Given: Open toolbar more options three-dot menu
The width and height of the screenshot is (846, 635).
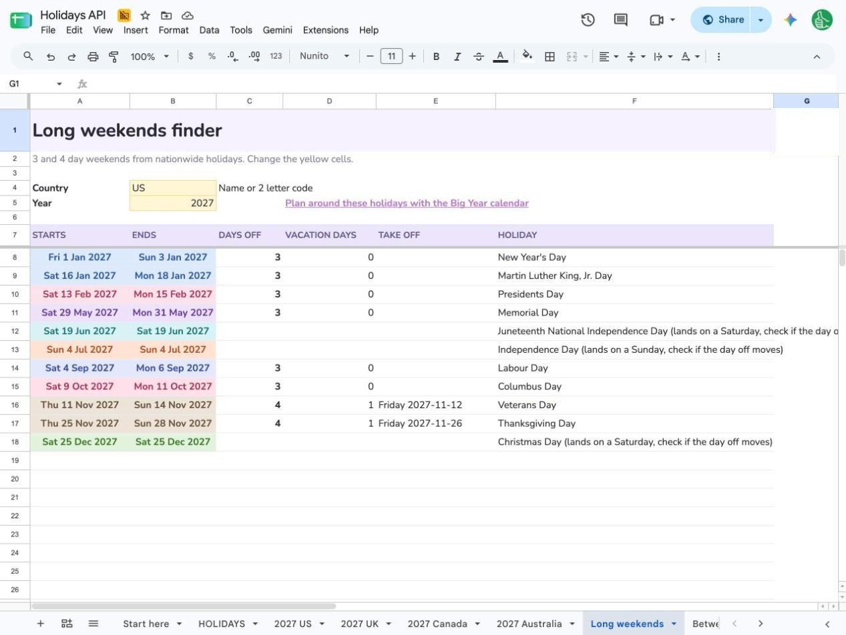Looking at the screenshot, I should (x=718, y=57).
